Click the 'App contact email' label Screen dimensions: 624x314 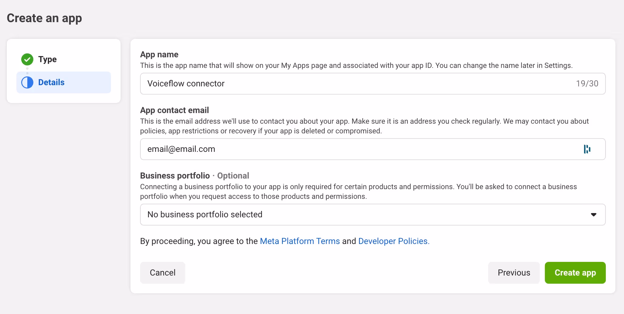pyautogui.click(x=174, y=110)
